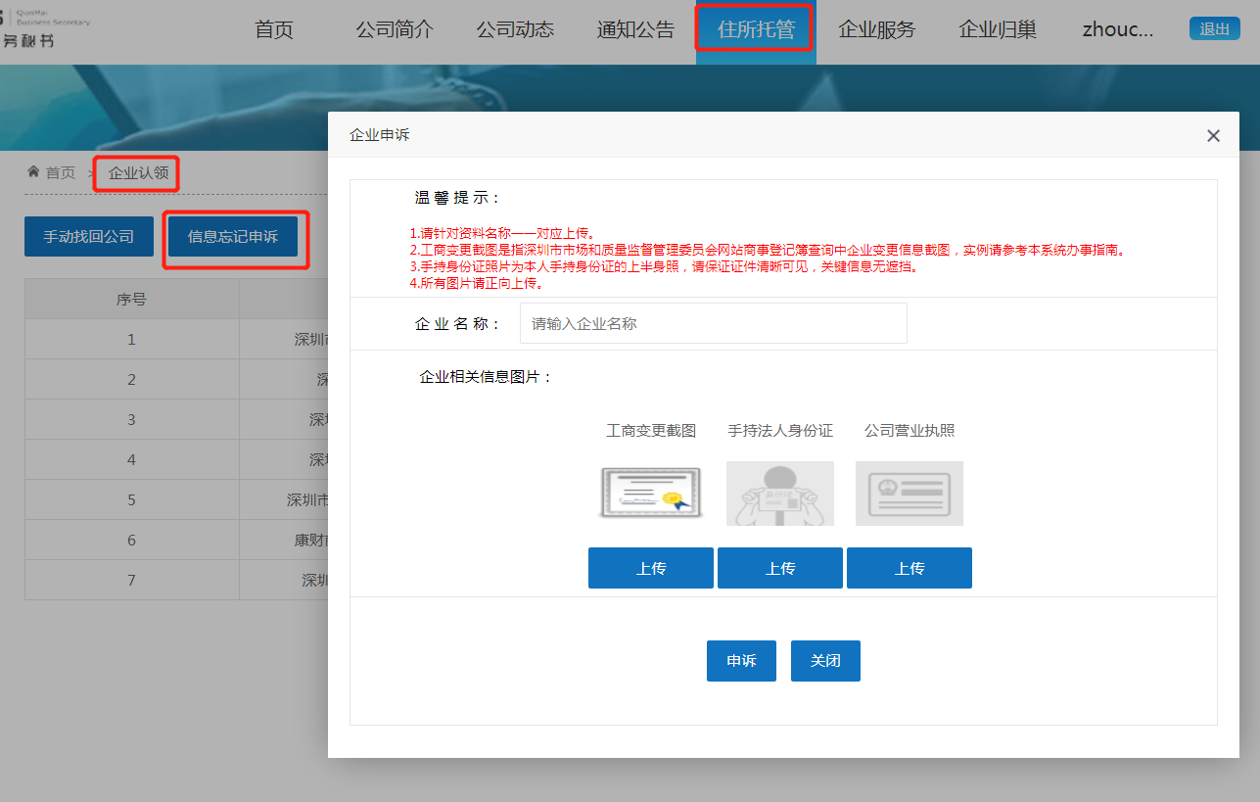Click the 企业认领 breadcrumb item
Image resolution: width=1260 pixels, height=802 pixels.
tap(138, 172)
